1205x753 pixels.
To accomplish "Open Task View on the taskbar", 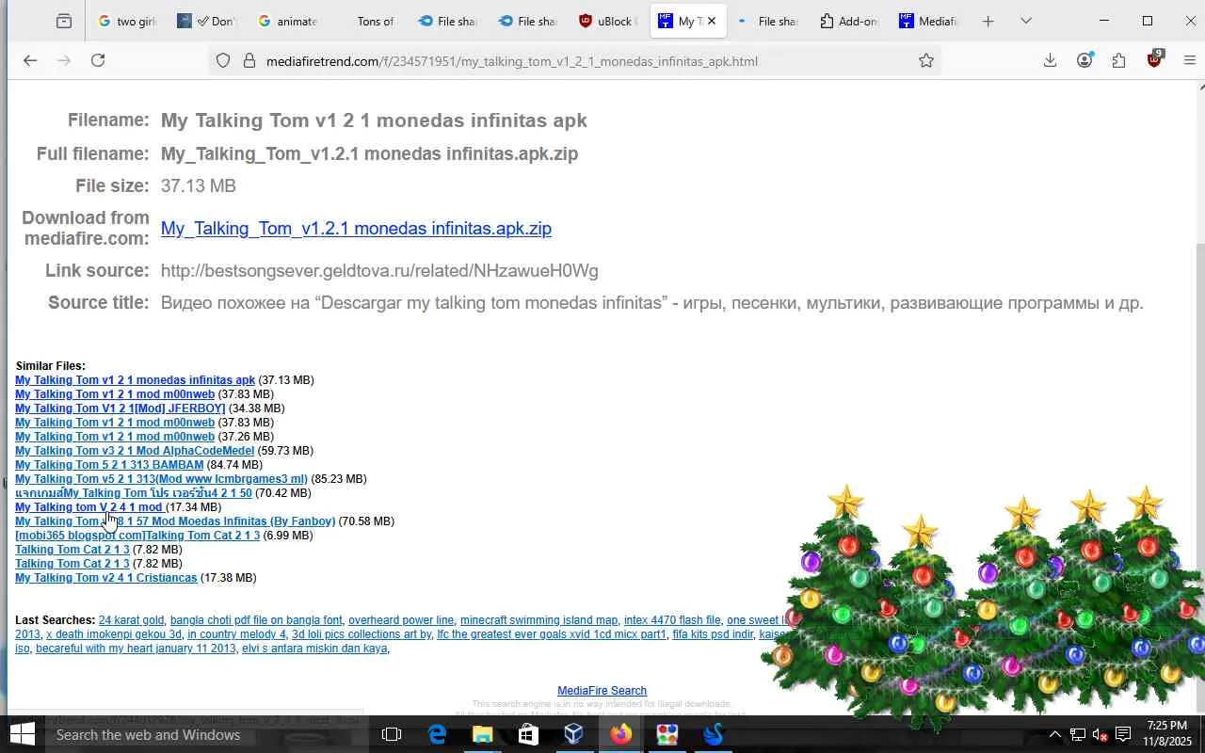I will (x=392, y=734).
